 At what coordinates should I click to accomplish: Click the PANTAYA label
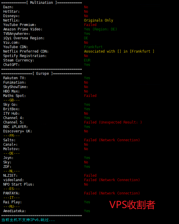(x=11, y=193)
